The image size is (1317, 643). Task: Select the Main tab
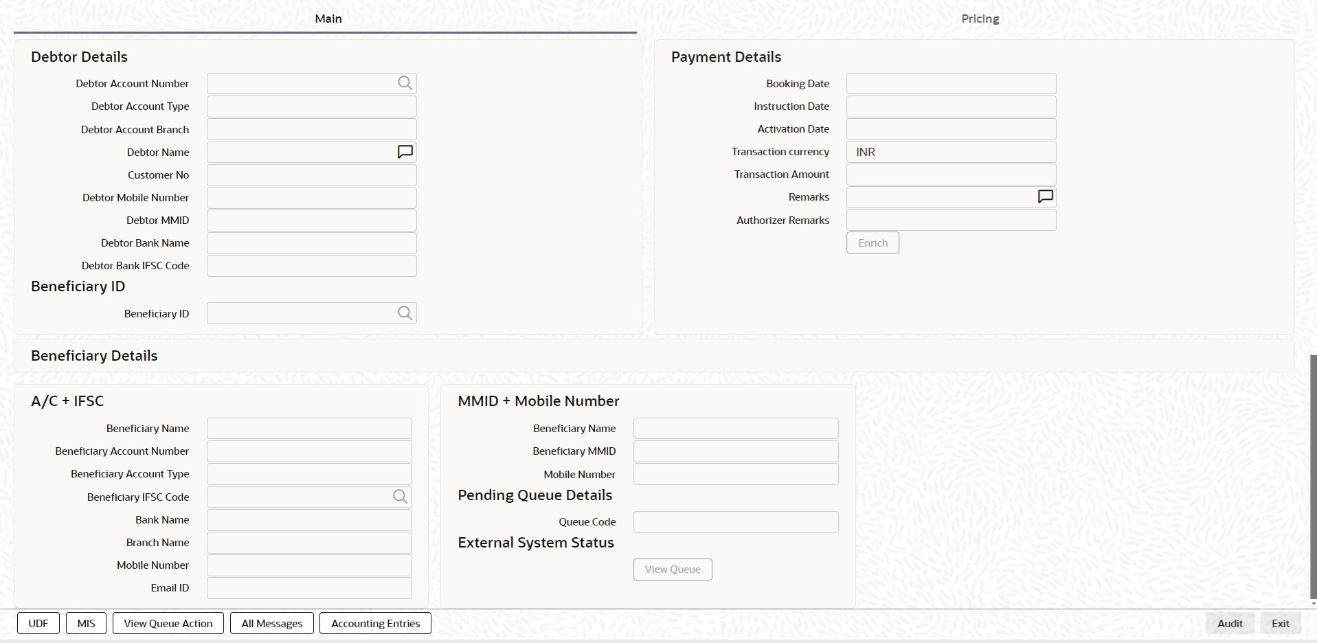[x=328, y=19]
